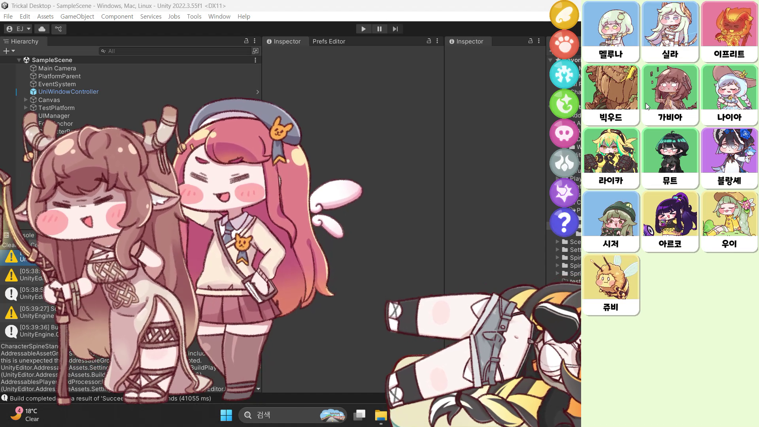Switch to the Prefs Editor tab
The image size is (759, 427).
coord(329,42)
